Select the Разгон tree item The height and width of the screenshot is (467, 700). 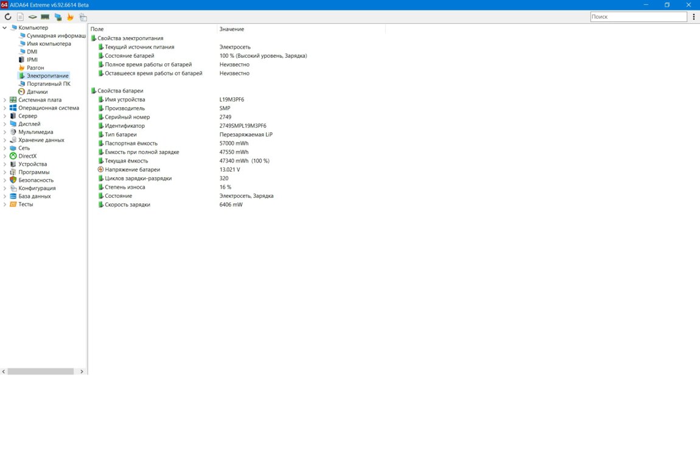(35, 68)
